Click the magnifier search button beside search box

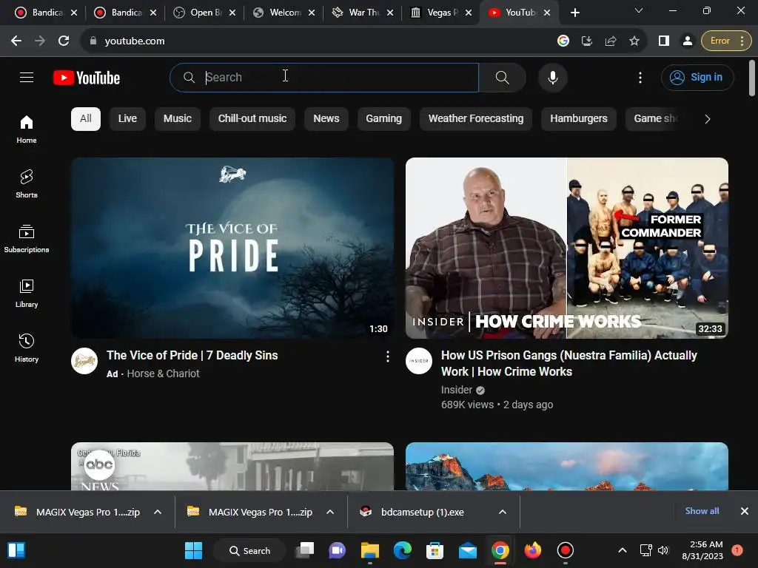point(503,77)
